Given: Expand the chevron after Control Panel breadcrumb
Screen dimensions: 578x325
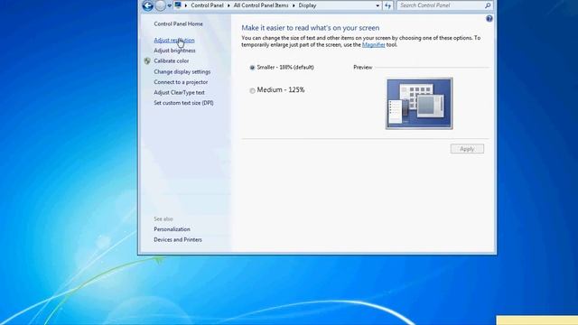Looking at the screenshot, I should click(228, 5).
